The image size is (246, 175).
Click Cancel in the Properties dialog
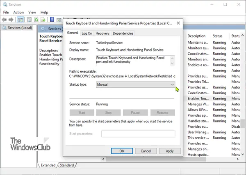coord(146,151)
